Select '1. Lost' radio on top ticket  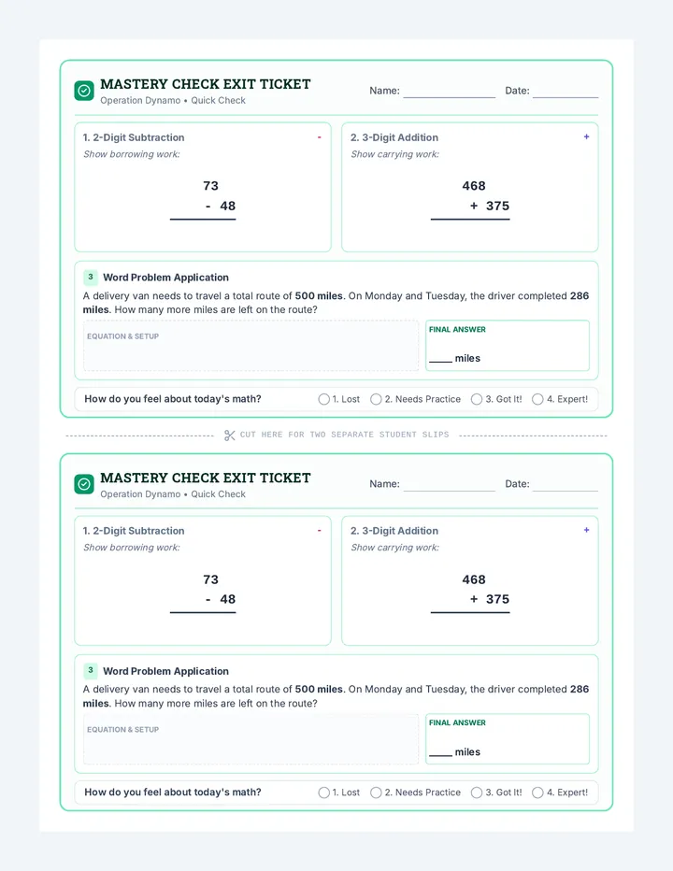324,399
